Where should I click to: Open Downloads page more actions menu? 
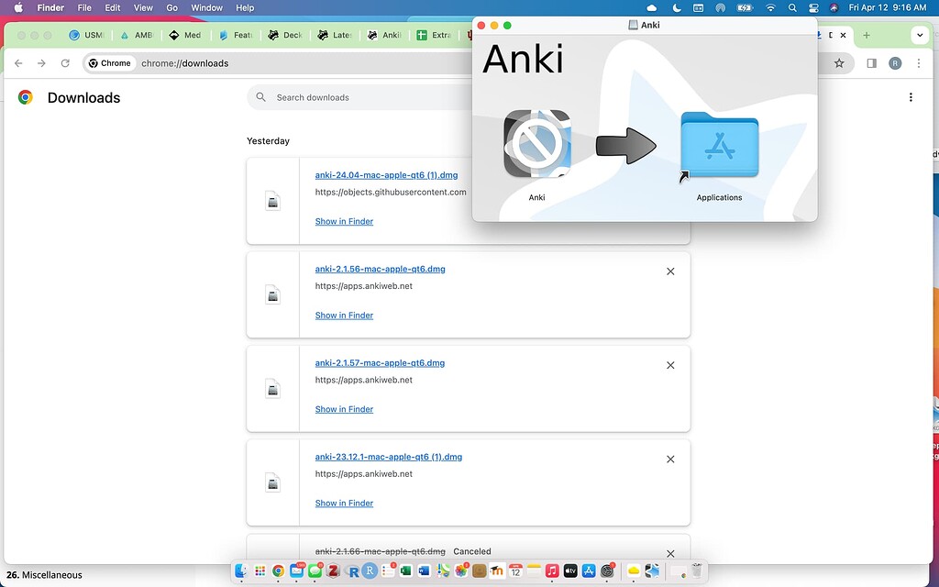point(911,97)
